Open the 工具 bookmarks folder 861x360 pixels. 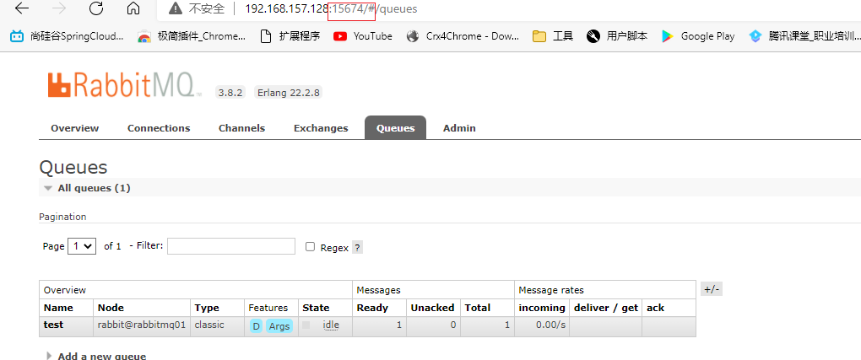tap(553, 36)
